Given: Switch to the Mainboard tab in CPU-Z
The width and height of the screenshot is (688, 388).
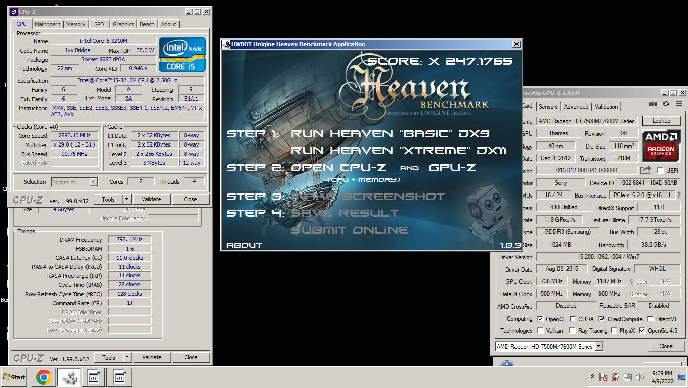Looking at the screenshot, I should [x=48, y=24].
